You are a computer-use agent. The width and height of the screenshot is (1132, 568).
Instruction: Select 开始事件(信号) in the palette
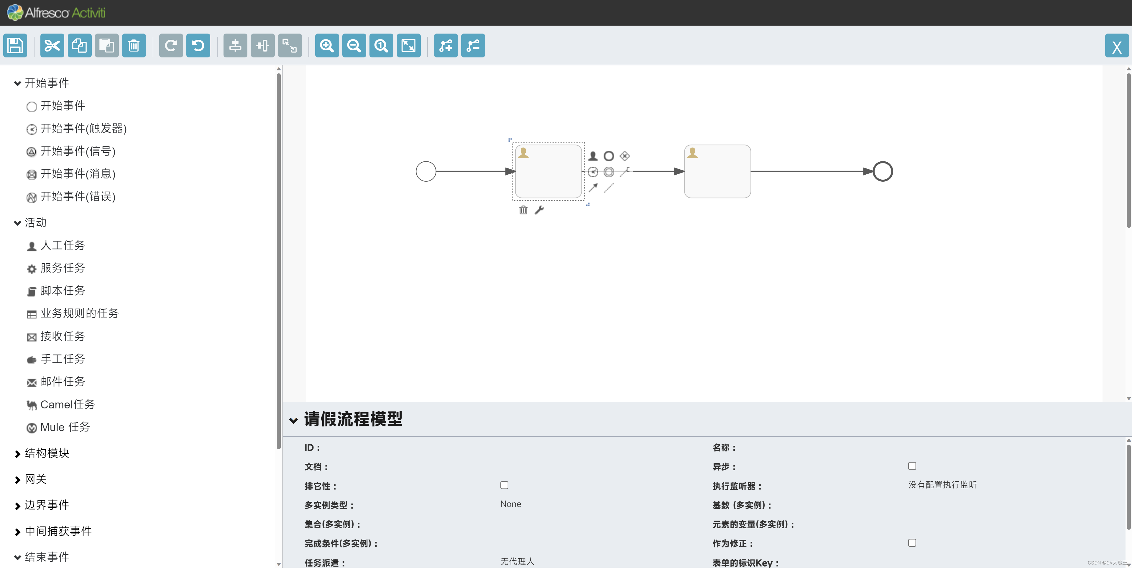pyautogui.click(x=71, y=151)
